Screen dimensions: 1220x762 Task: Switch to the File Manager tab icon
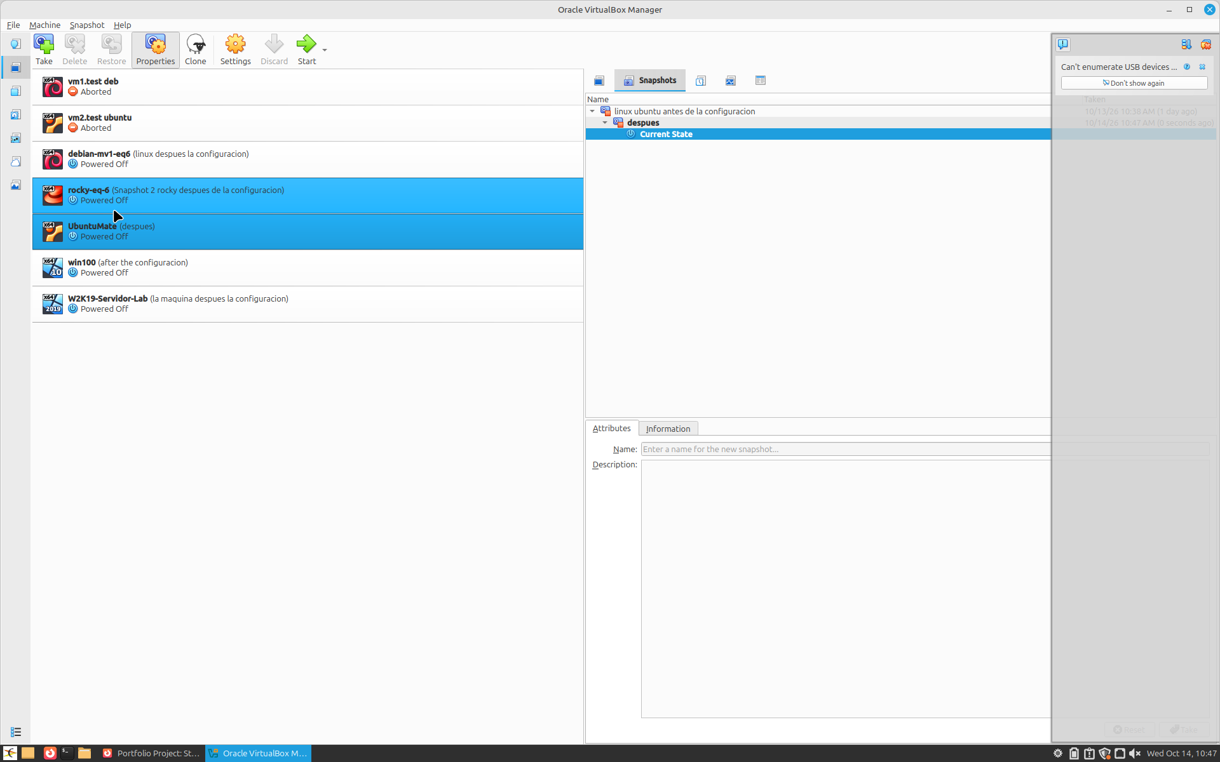(761, 81)
